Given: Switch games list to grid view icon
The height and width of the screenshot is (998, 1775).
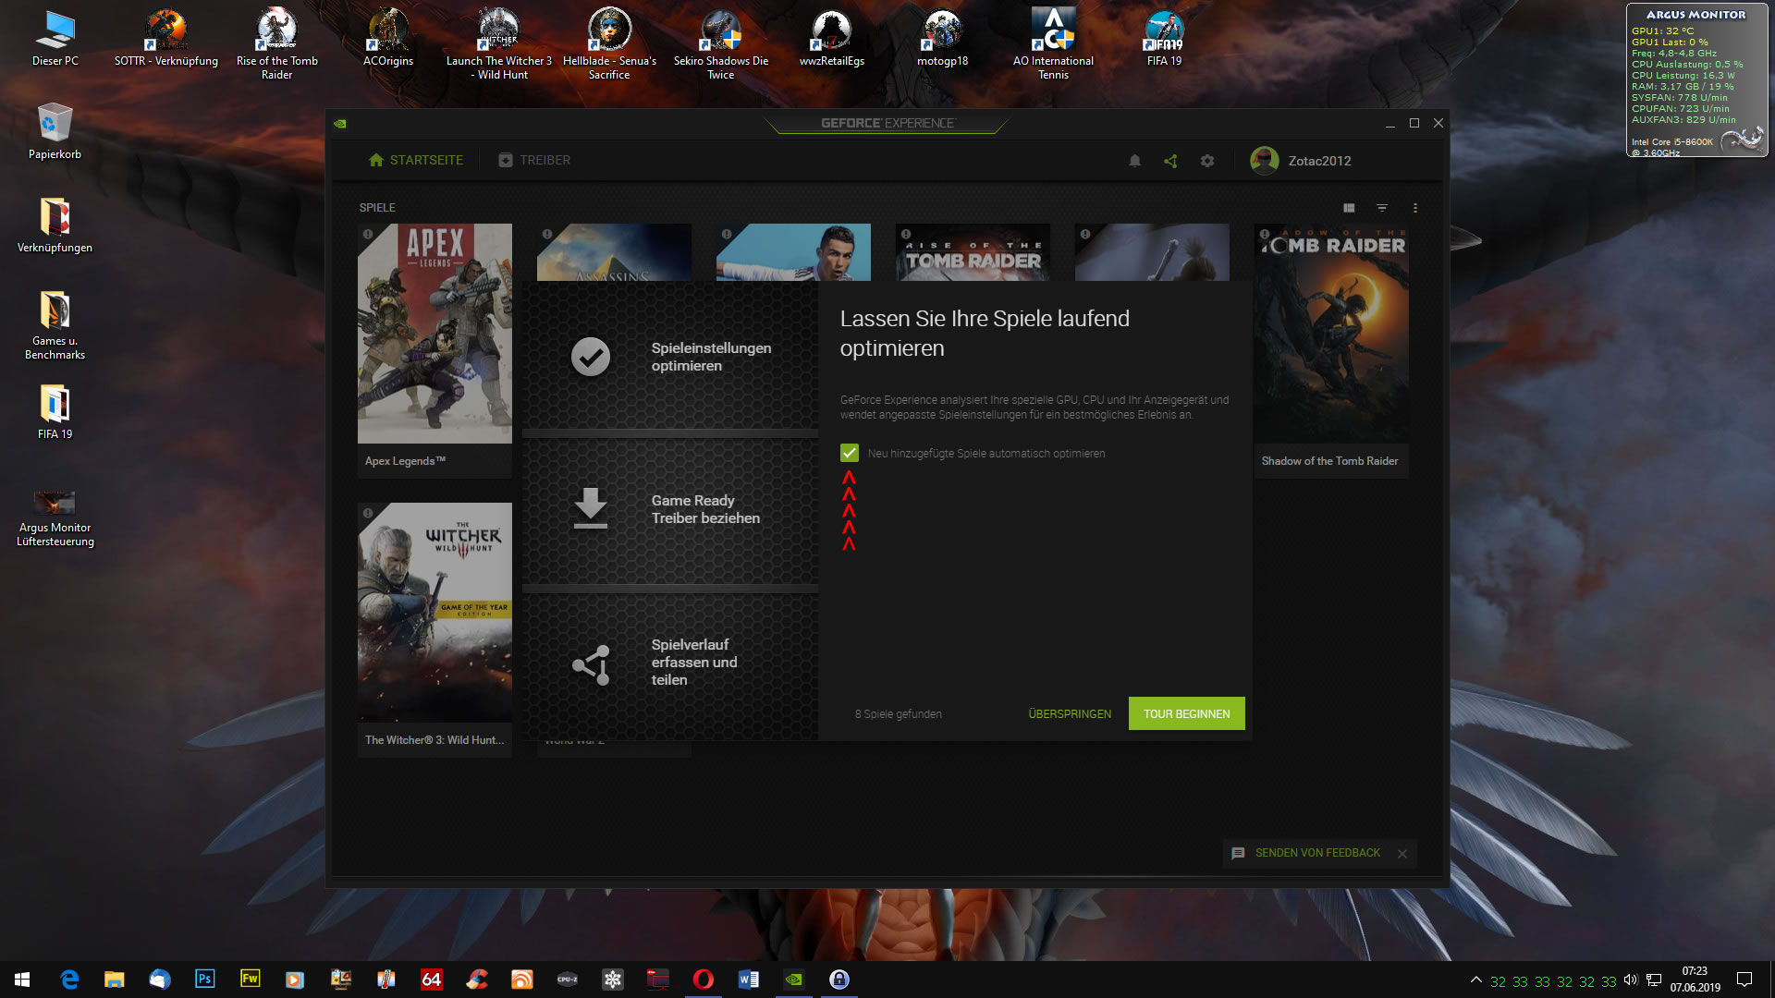Looking at the screenshot, I should point(1349,208).
